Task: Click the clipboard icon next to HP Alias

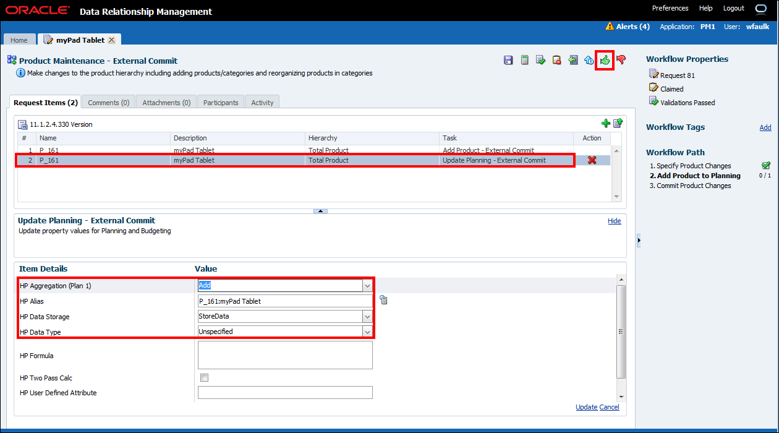Action: pos(383,300)
